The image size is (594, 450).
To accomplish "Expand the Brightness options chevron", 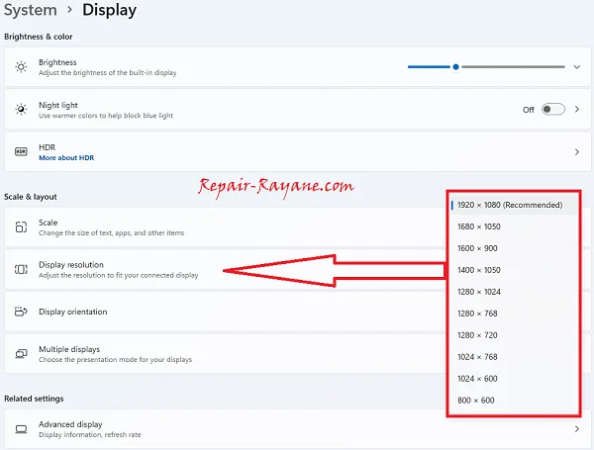I will click(577, 67).
